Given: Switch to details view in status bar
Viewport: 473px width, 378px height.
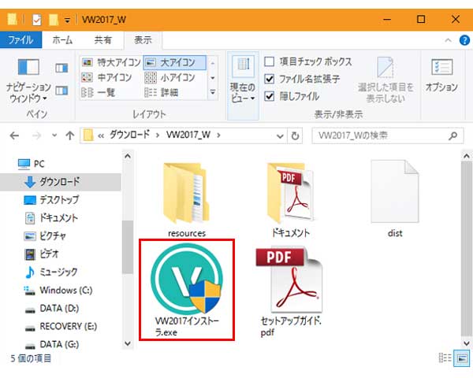Looking at the screenshot, I should (445, 358).
